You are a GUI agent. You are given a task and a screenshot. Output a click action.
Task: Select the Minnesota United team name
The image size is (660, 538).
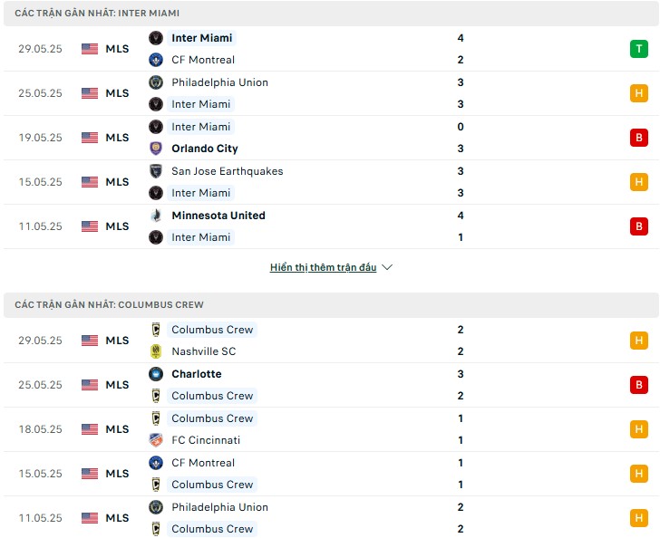(x=218, y=216)
